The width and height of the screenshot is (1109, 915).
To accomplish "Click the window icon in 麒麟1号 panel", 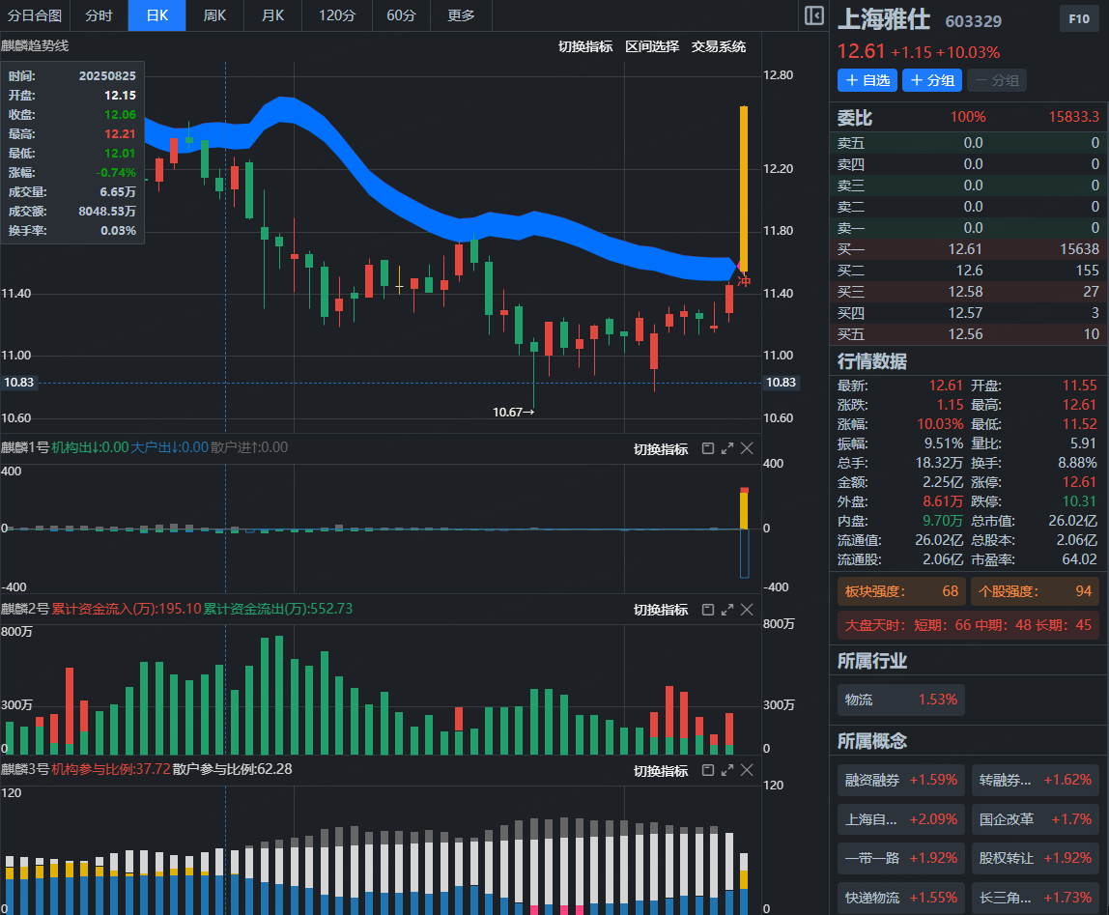I will (x=706, y=448).
